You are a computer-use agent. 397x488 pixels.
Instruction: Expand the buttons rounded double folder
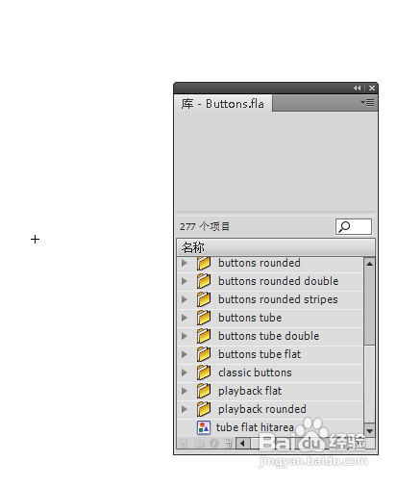click(185, 281)
